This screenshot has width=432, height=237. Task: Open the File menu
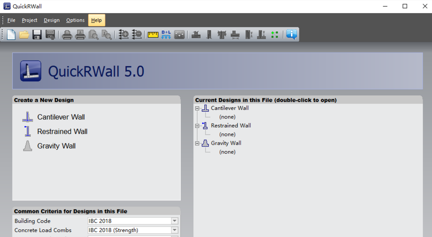point(11,20)
